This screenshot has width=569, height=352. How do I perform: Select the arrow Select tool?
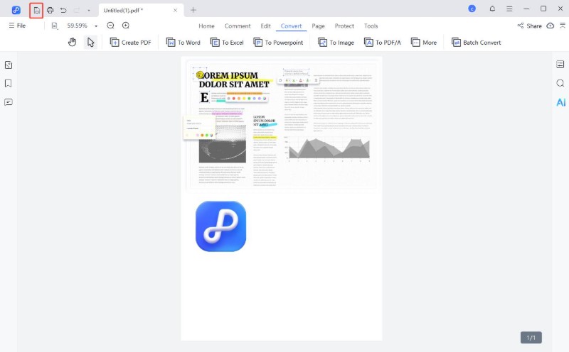pyautogui.click(x=90, y=43)
